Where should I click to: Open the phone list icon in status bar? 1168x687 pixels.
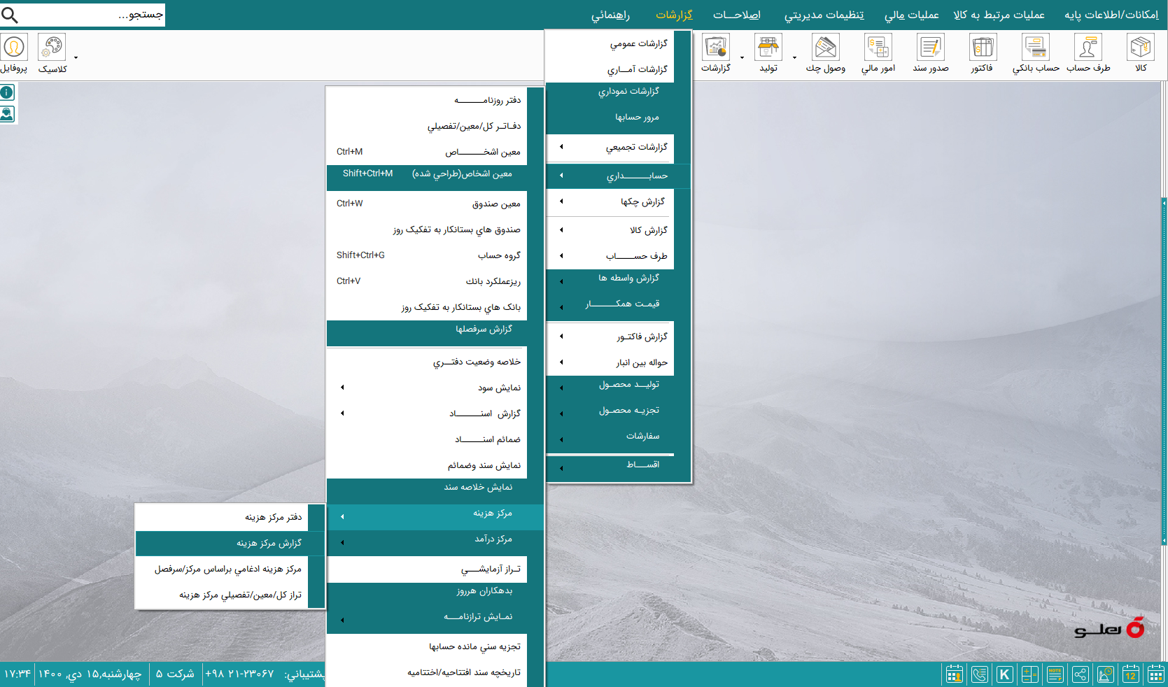980,674
